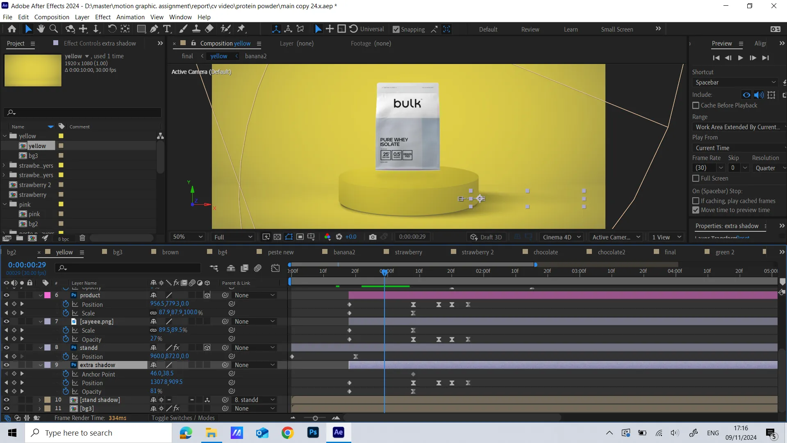
Task: Enable the Snapping checkbox
Action: tap(396, 29)
